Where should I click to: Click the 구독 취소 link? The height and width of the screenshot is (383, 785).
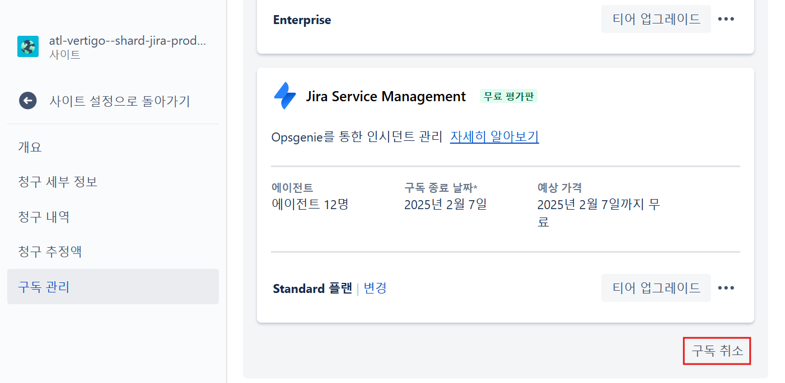coord(717,351)
